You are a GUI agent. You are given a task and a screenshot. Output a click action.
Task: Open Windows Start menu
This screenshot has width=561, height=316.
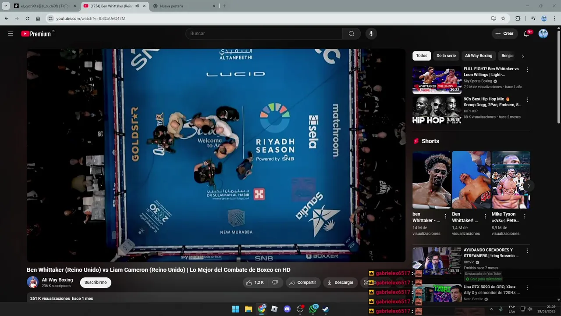235,309
